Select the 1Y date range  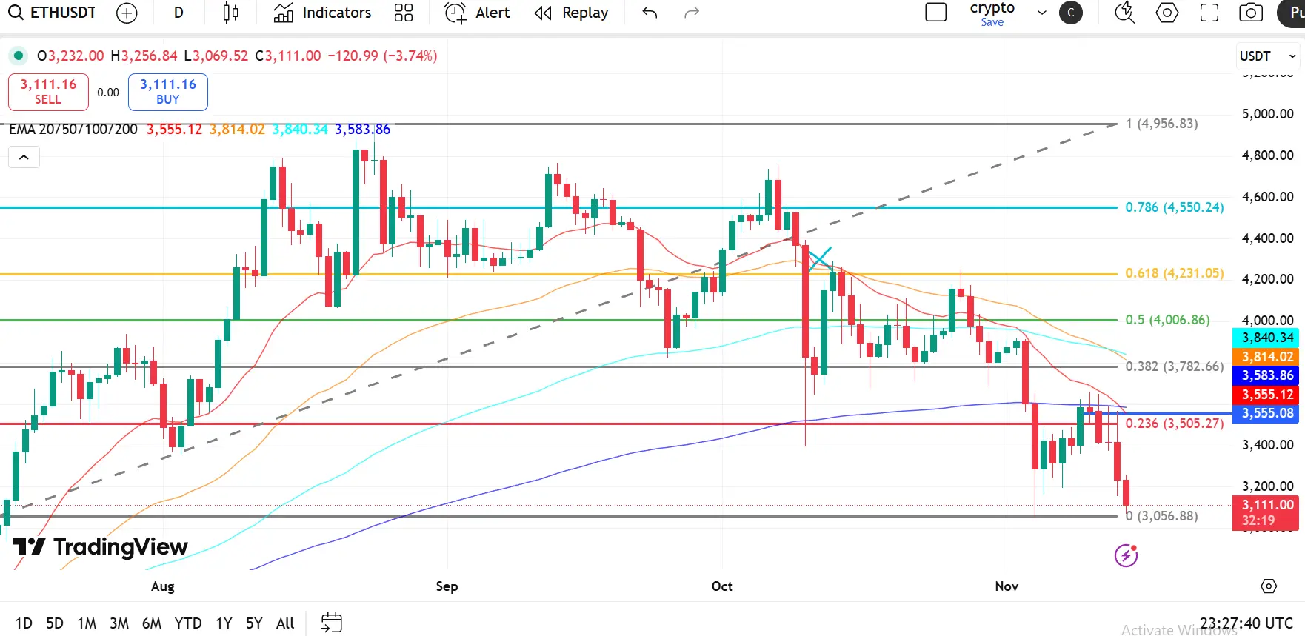coord(224,623)
